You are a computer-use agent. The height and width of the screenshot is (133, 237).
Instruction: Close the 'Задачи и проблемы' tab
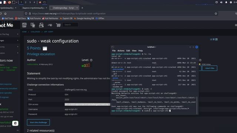click(46, 8)
